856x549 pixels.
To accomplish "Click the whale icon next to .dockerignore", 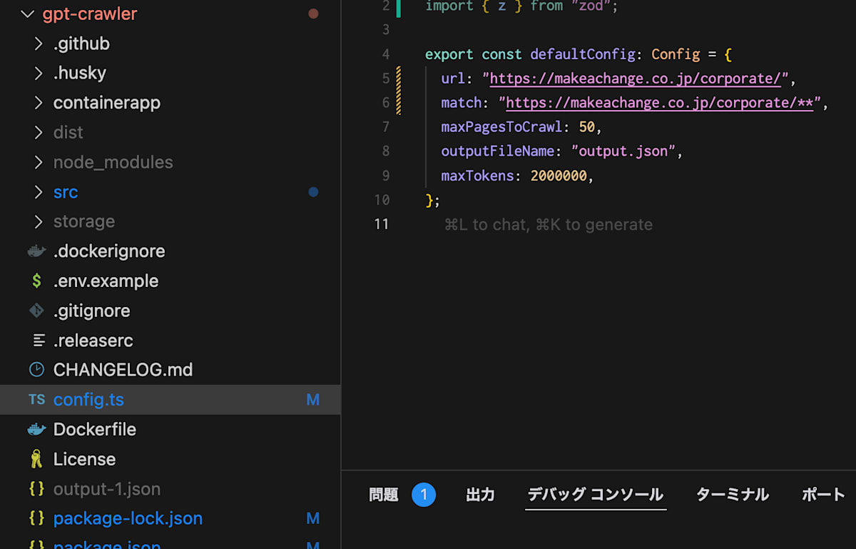I will pyautogui.click(x=36, y=251).
